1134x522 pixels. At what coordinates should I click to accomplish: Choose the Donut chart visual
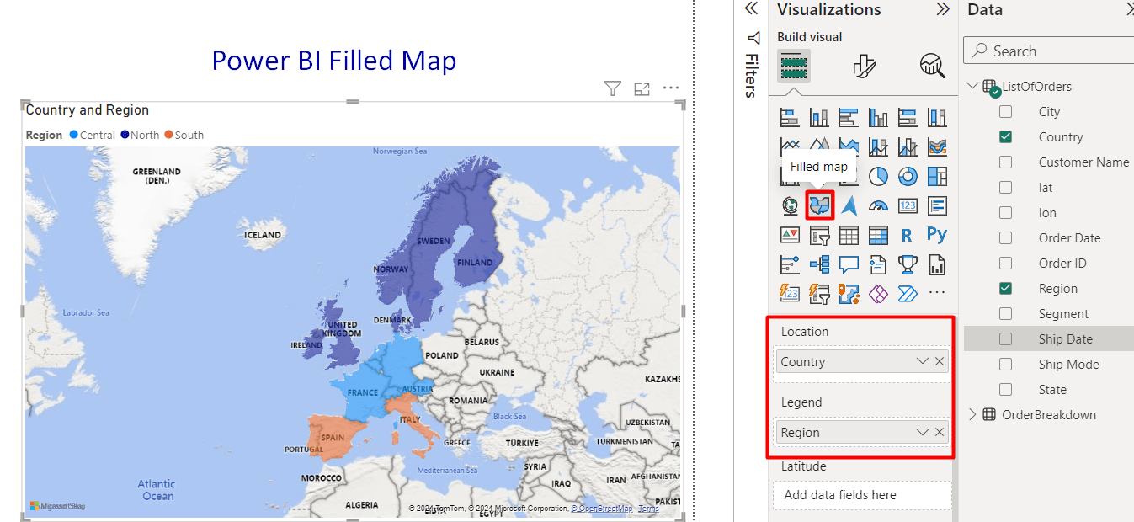click(x=908, y=176)
